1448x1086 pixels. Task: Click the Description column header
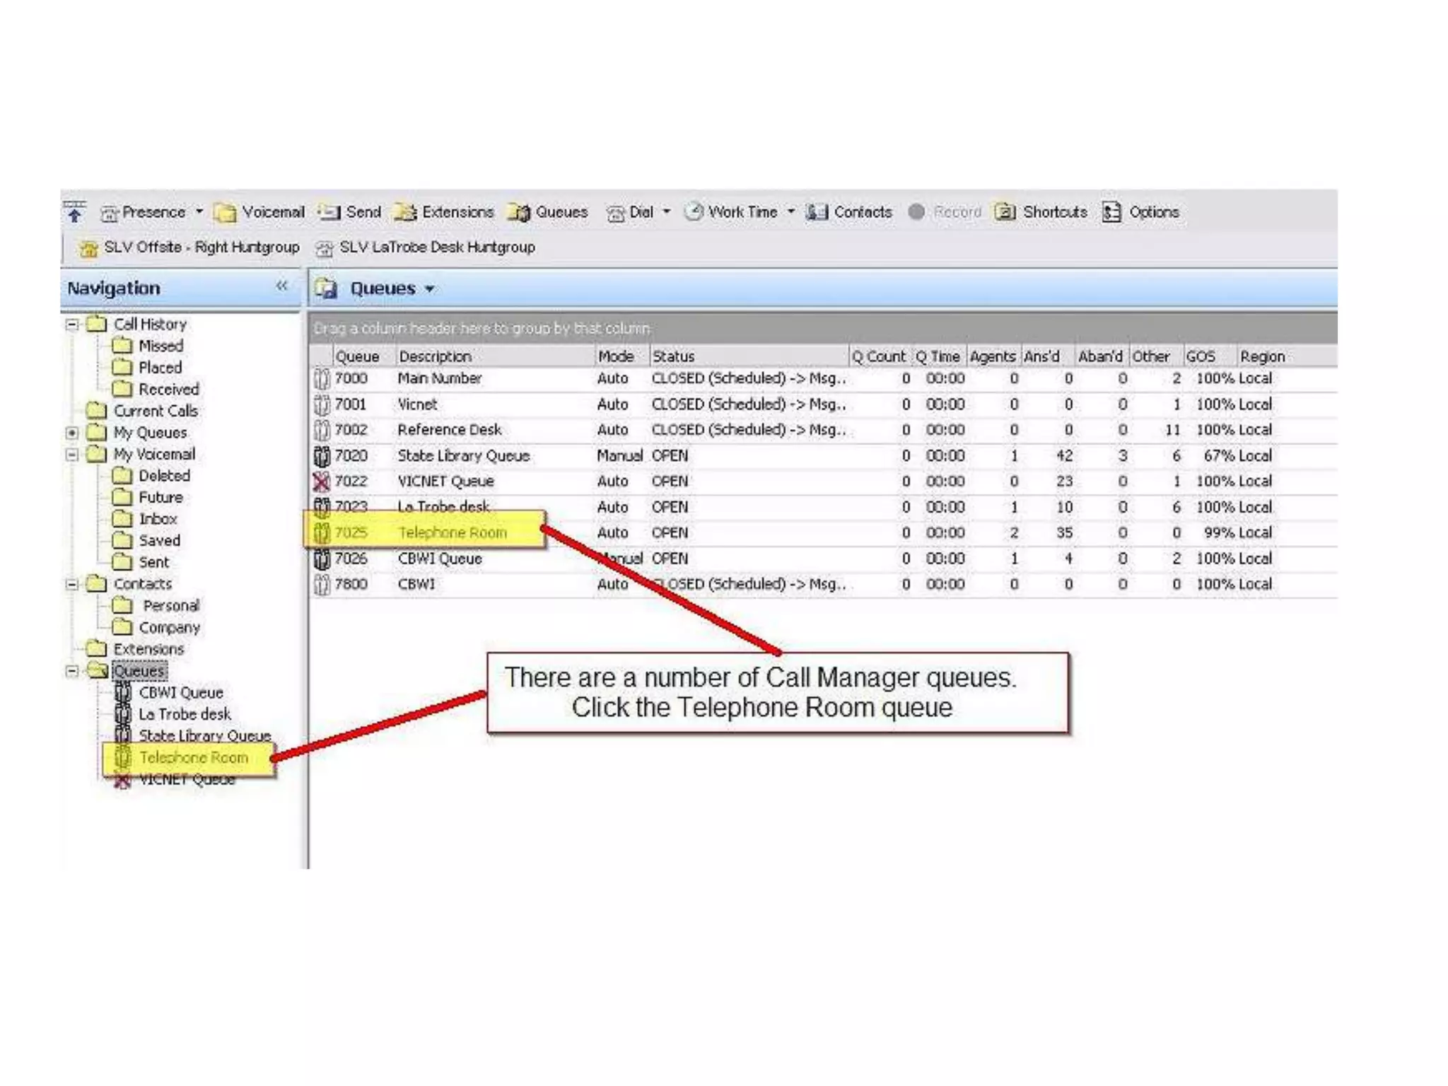(x=435, y=356)
